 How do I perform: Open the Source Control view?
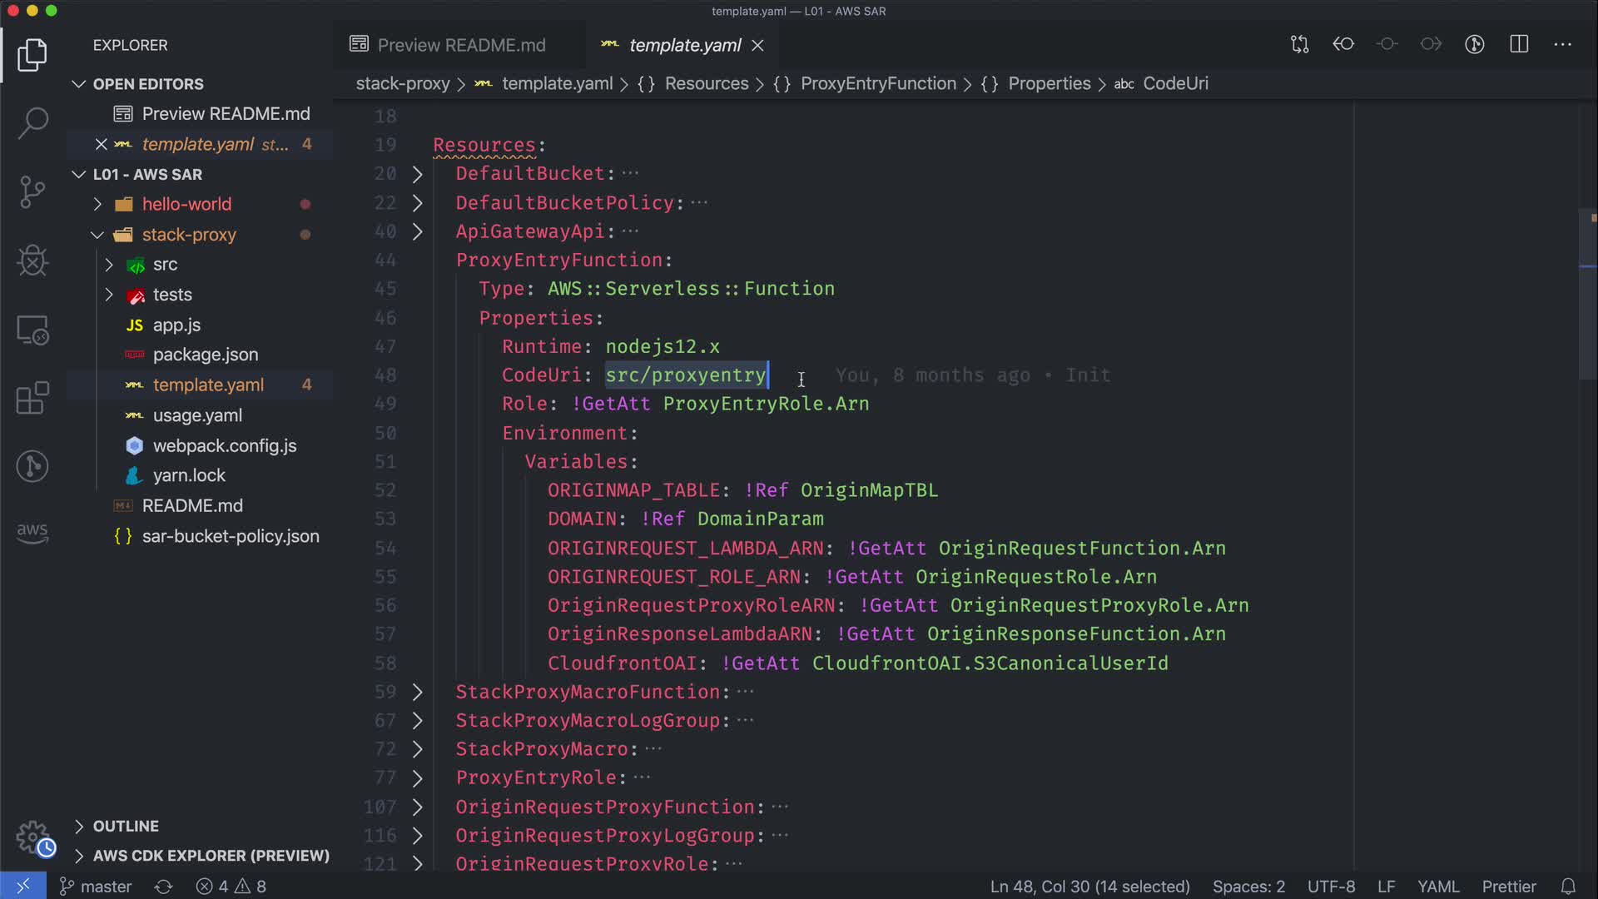(x=32, y=192)
